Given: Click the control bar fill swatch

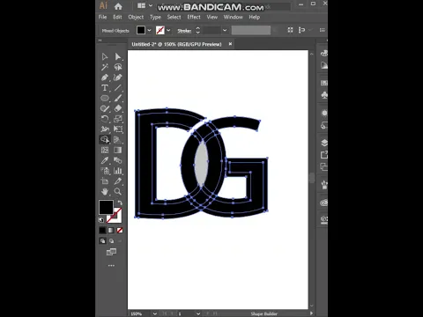Looking at the screenshot, I should tap(141, 30).
